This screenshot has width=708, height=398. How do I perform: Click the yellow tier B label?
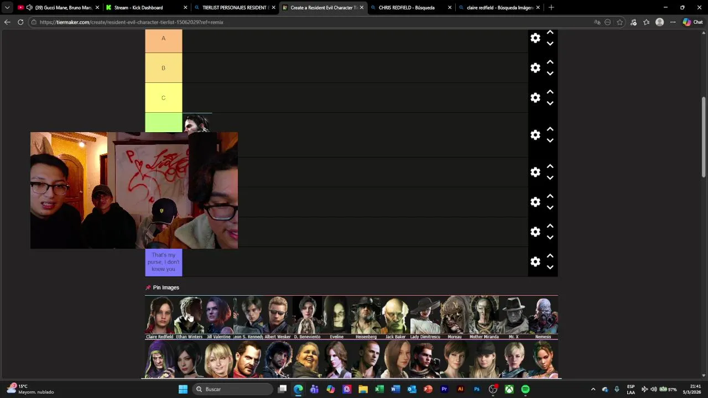(164, 68)
